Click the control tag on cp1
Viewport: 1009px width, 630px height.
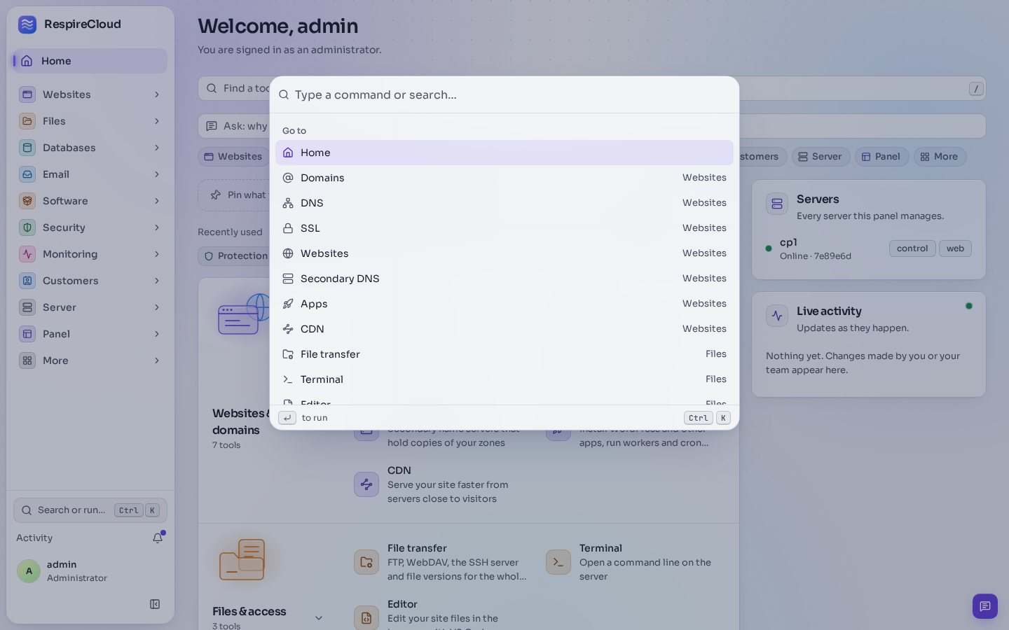pos(912,248)
